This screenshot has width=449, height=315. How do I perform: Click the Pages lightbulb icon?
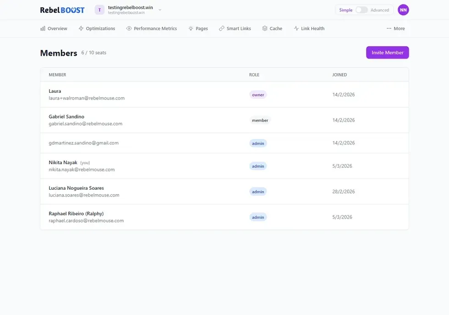point(191,28)
